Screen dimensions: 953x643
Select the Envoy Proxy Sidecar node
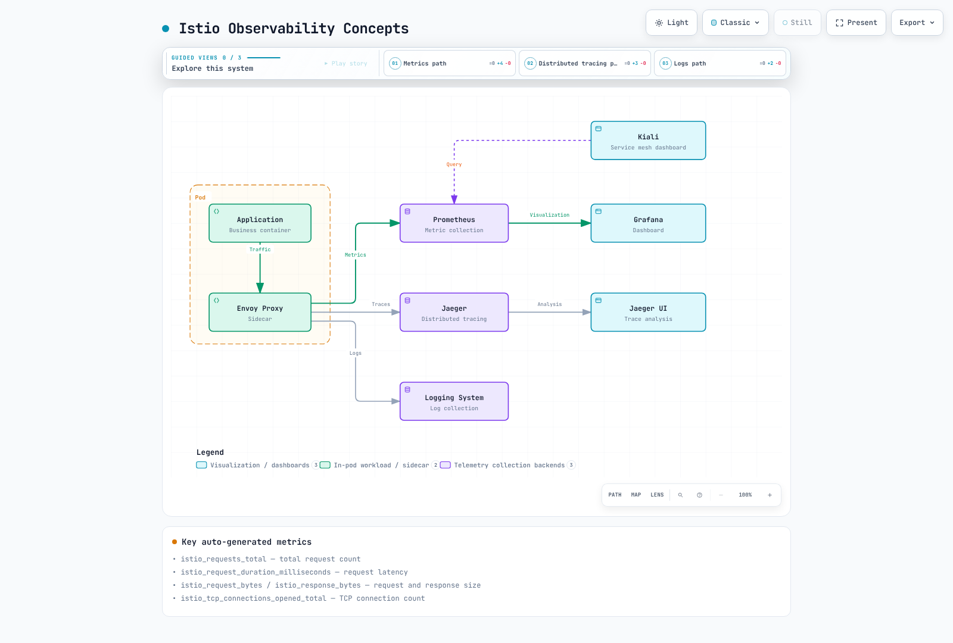[260, 312]
